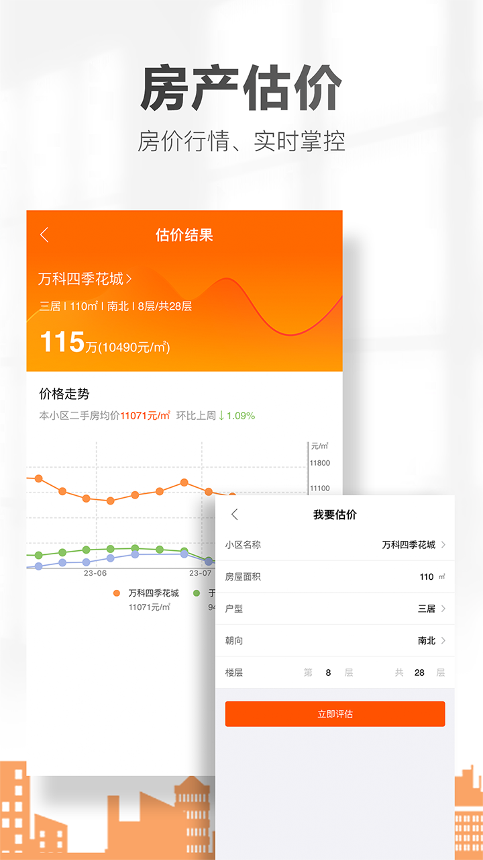Open the 朝向 南北 selector

point(431,641)
